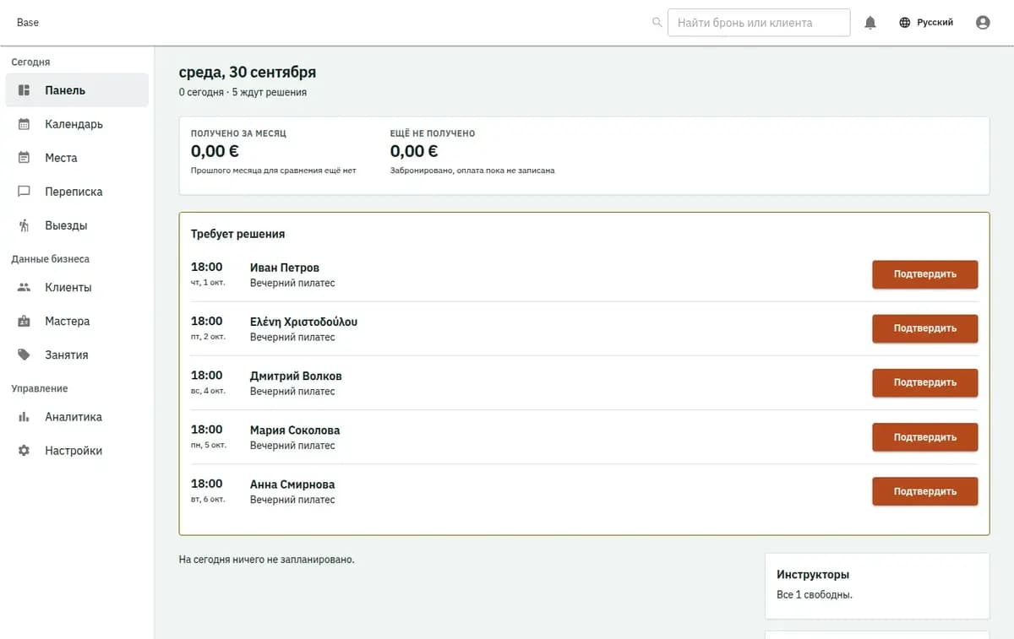Open notifications bell
Screen dimensions: 1014x639
pyautogui.click(x=870, y=23)
